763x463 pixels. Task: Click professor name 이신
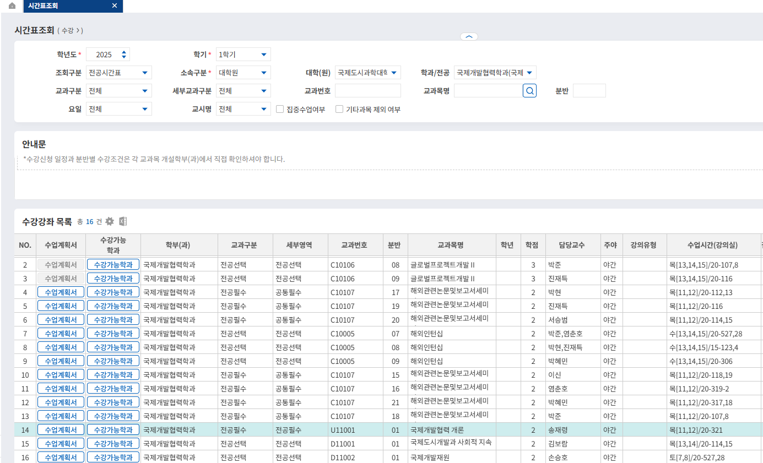555,375
